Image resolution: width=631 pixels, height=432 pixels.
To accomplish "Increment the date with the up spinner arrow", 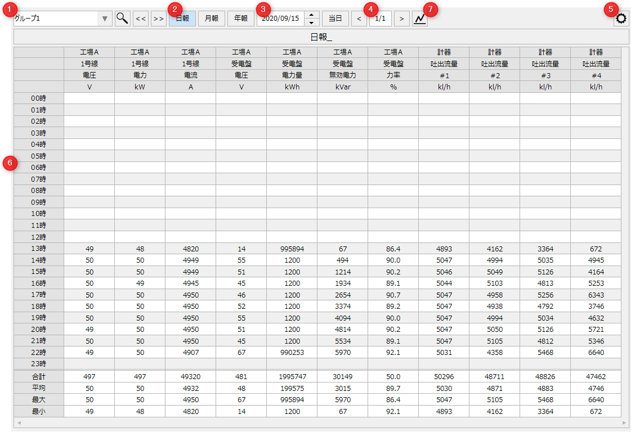I will 311,15.
